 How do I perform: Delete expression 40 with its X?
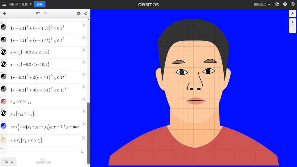click(x=84, y=75)
